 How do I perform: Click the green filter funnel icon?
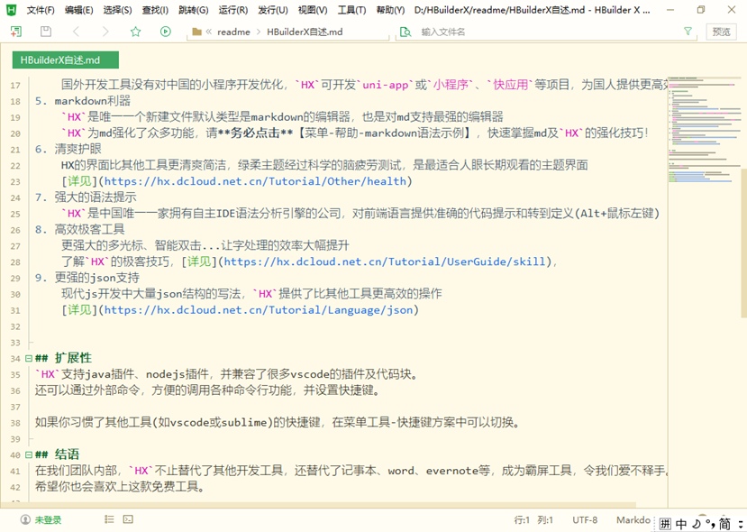[x=688, y=32]
